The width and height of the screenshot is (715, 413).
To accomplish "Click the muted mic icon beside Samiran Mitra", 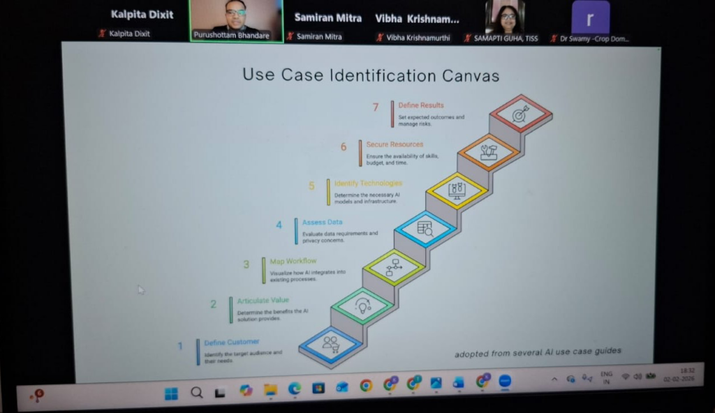I will click(290, 36).
